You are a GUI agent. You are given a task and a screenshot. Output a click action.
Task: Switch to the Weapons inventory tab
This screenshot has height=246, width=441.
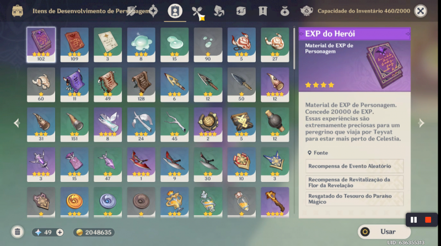[131, 11]
